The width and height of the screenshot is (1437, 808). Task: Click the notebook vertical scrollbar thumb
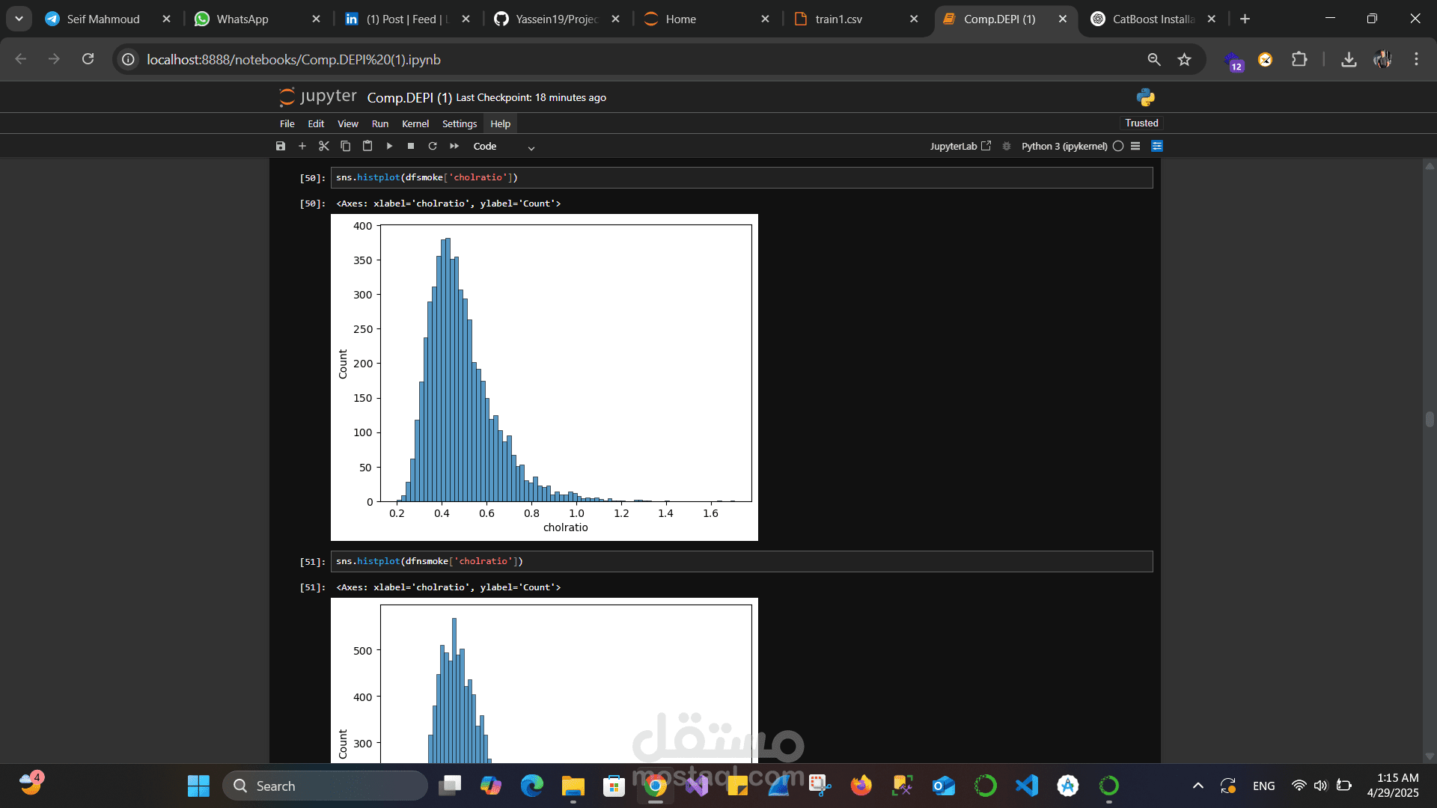click(1430, 419)
